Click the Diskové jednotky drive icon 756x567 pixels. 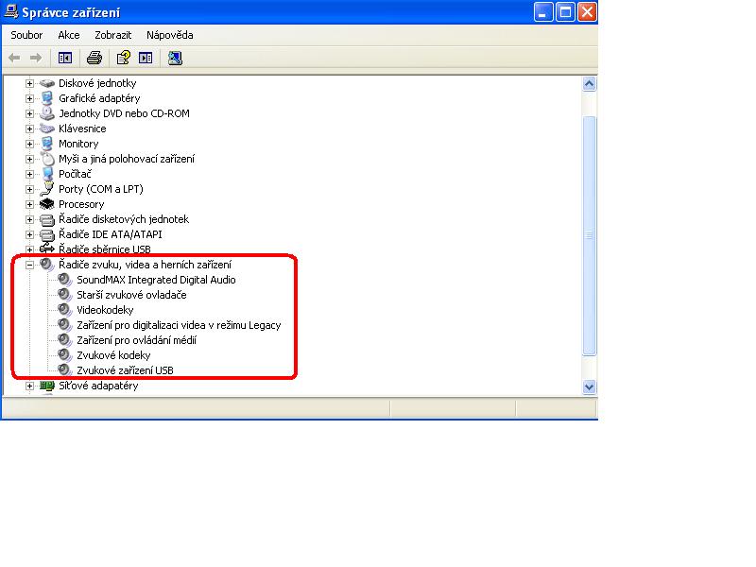47,83
